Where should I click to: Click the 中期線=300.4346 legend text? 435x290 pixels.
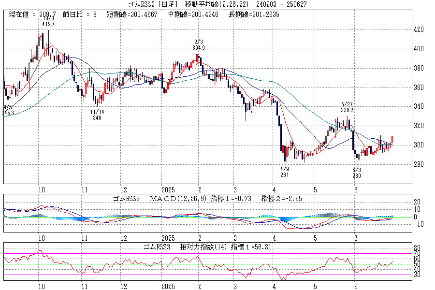pyautogui.click(x=193, y=14)
